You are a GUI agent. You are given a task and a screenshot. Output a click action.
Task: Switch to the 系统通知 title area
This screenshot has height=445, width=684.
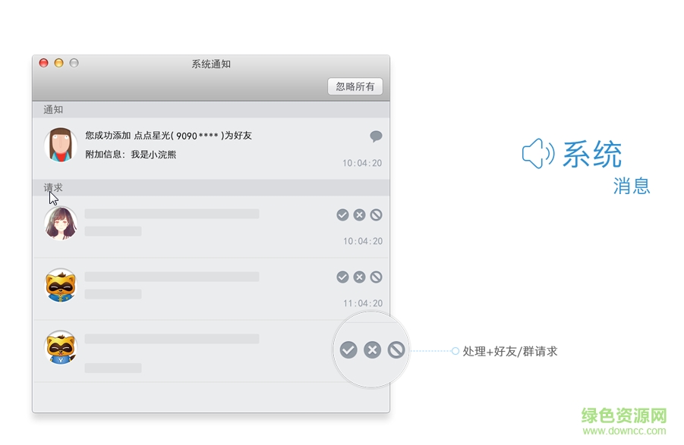coord(210,64)
